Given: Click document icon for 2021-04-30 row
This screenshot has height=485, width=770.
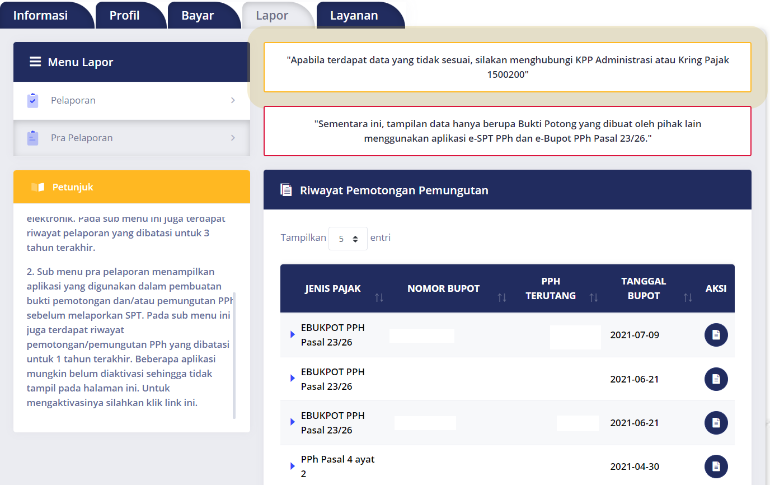Looking at the screenshot, I should pos(716,467).
